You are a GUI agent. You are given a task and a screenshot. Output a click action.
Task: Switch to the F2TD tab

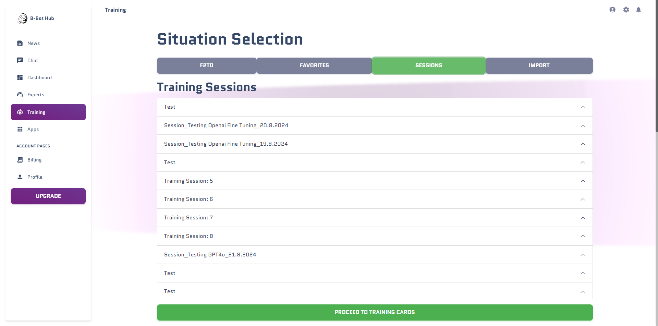(x=207, y=65)
